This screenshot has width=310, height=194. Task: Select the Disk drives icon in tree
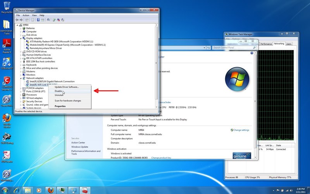(x=24, y=35)
